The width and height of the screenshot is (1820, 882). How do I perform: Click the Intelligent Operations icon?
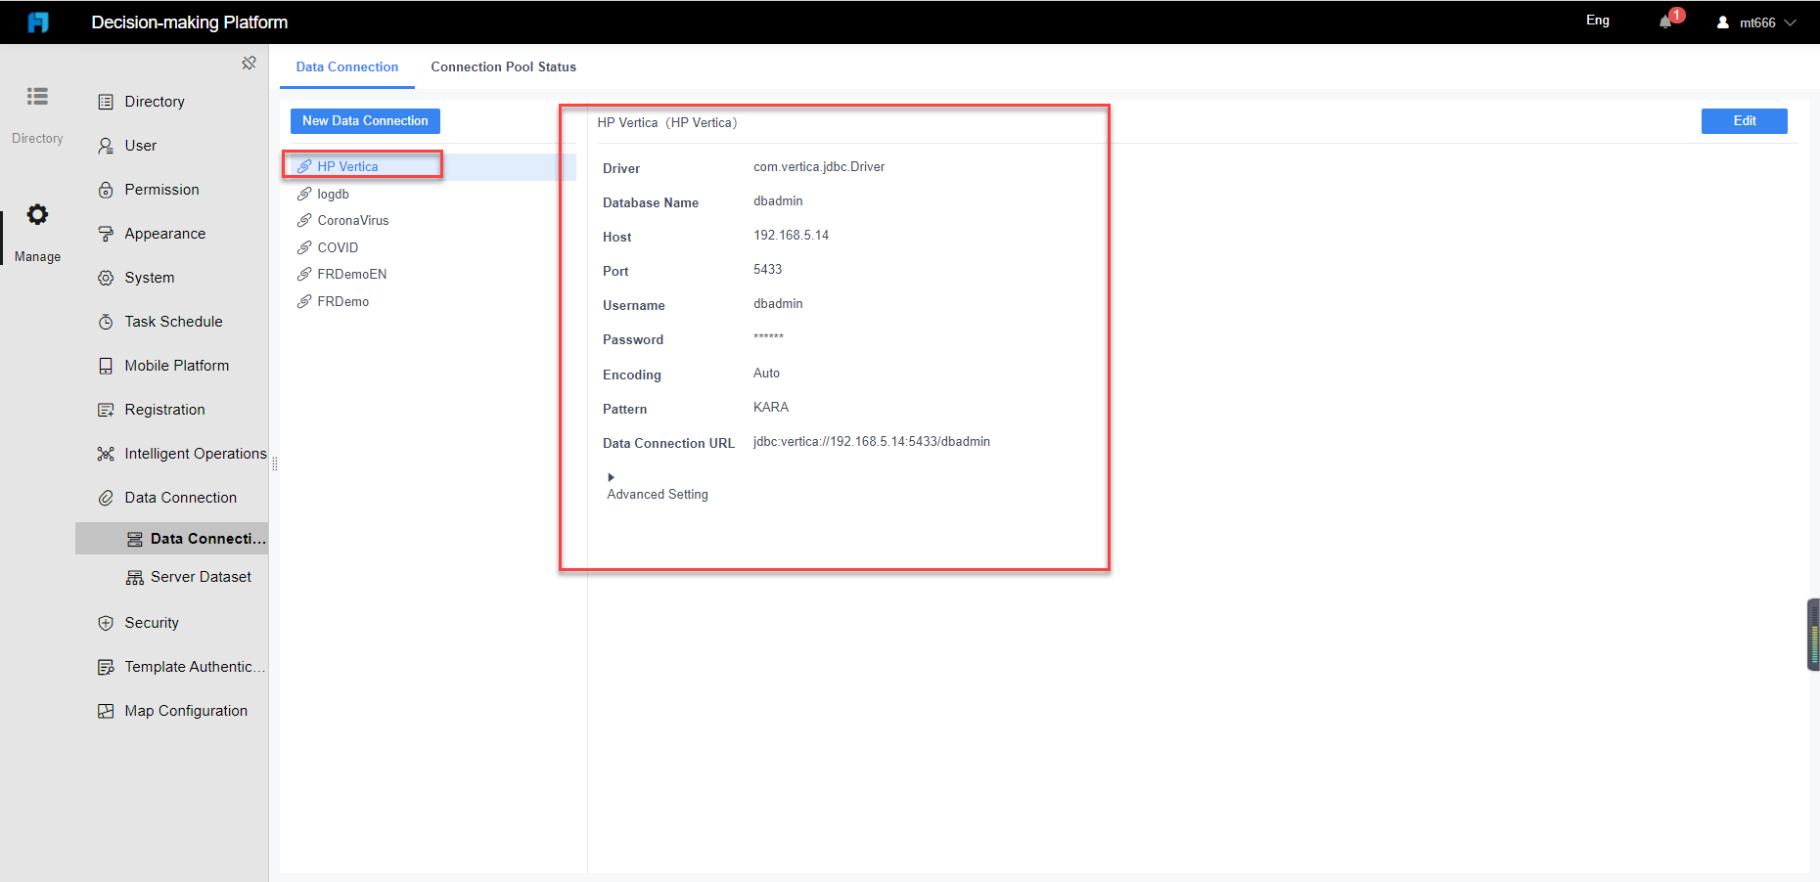point(106,453)
